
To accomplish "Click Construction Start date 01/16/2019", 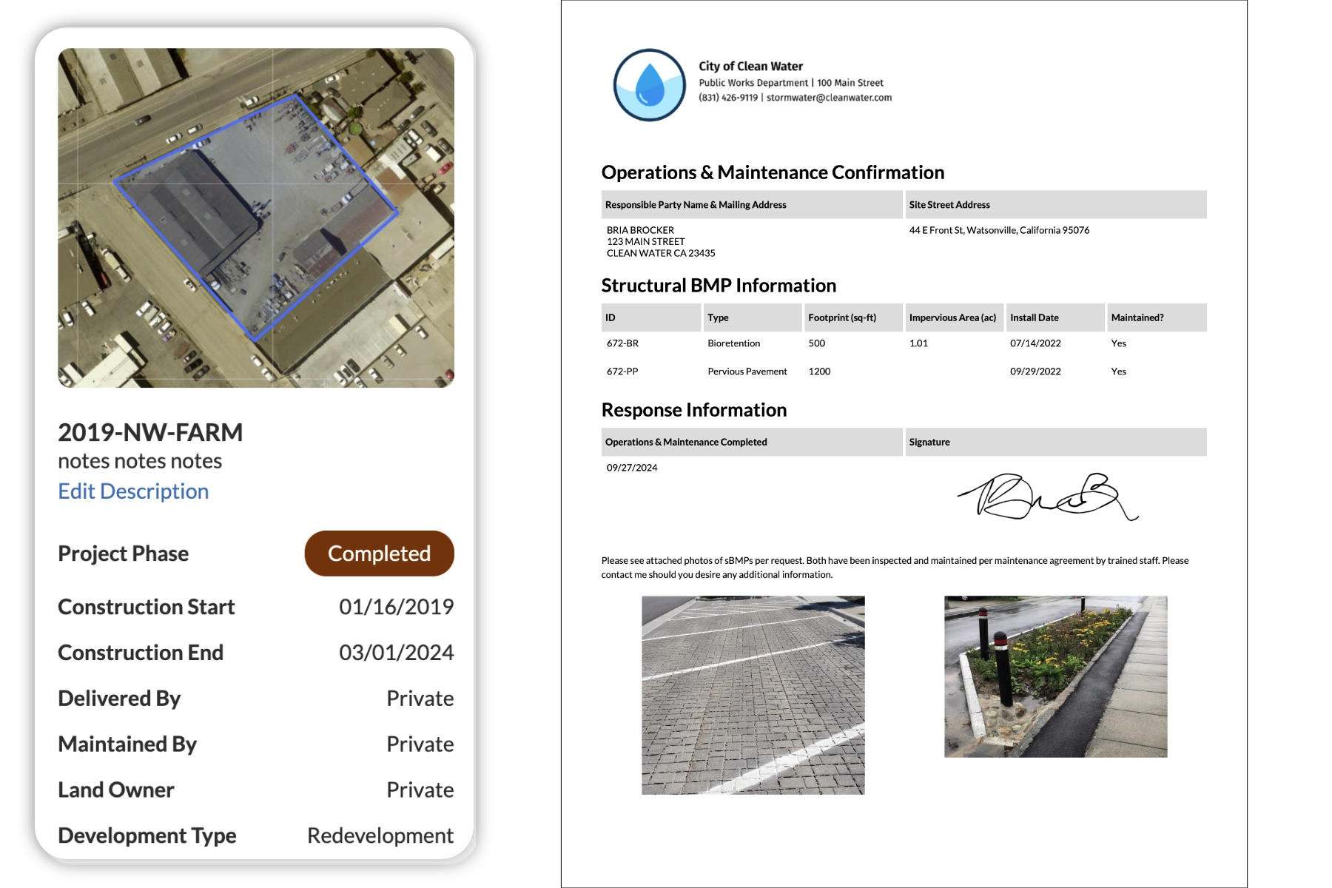I will [396, 607].
